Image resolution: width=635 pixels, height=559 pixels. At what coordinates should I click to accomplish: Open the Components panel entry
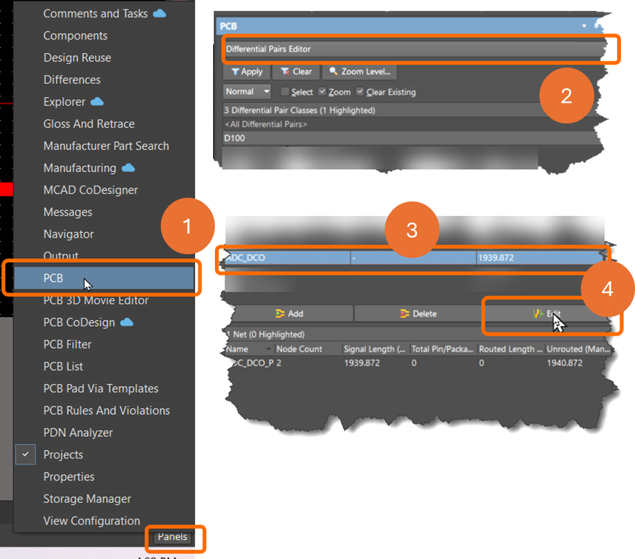pyautogui.click(x=75, y=36)
